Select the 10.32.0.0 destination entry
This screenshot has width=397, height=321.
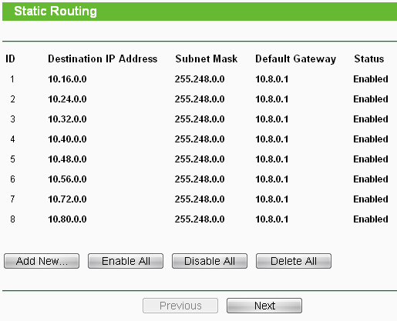tap(67, 119)
